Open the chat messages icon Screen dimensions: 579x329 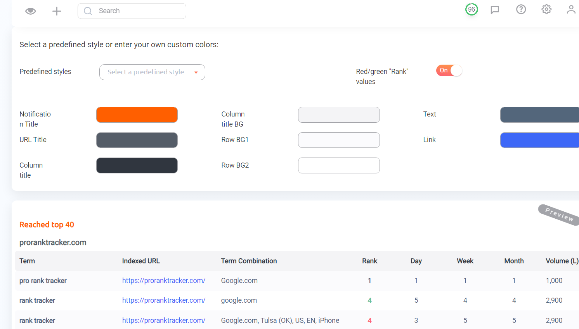click(495, 10)
